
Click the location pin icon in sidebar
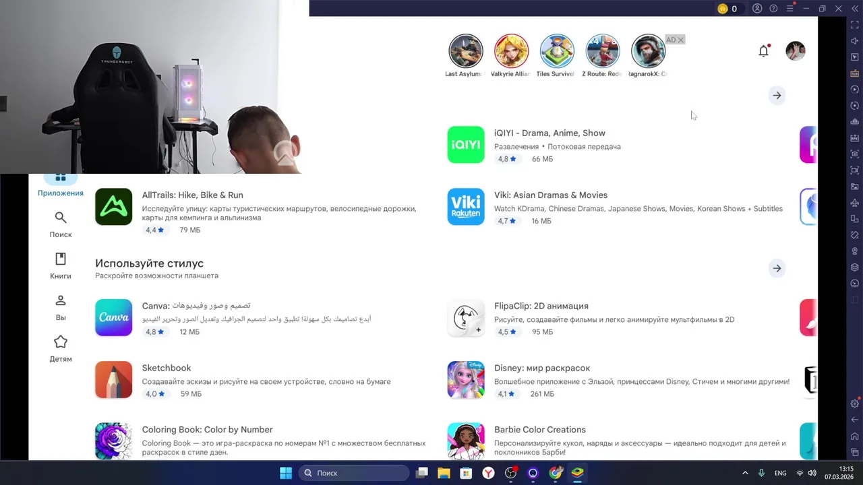click(x=855, y=251)
